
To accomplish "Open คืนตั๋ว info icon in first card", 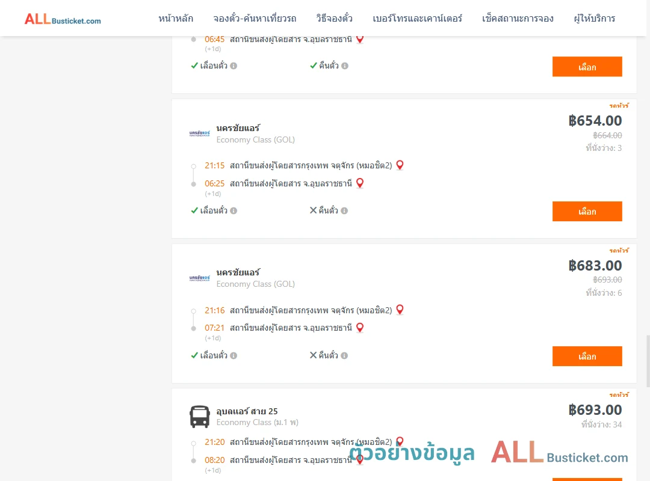I will click(x=345, y=66).
